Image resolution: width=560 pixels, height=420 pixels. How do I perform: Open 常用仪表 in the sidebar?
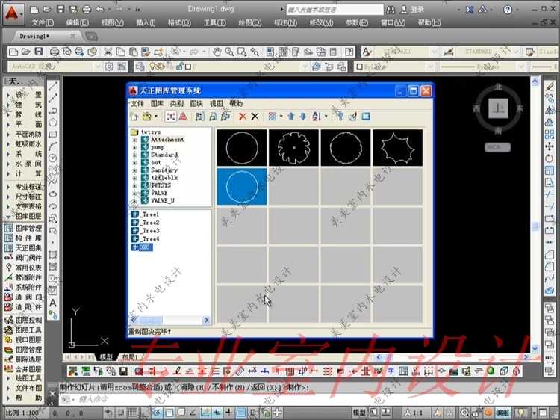[24, 268]
